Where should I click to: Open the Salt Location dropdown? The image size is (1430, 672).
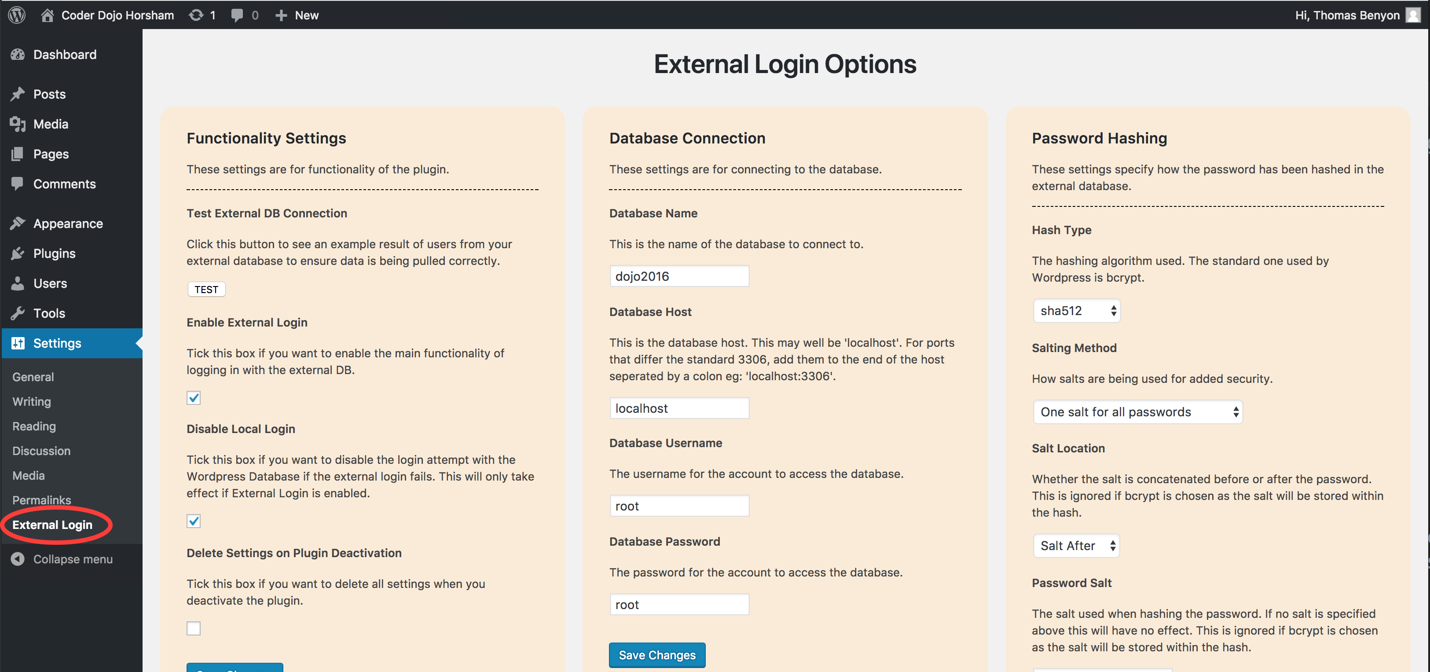(1076, 545)
